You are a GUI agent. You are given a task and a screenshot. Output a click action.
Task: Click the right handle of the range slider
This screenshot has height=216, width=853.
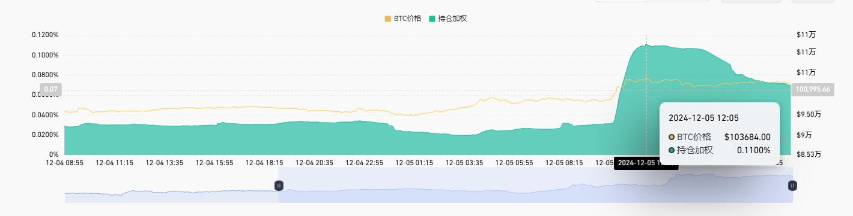pos(792,185)
